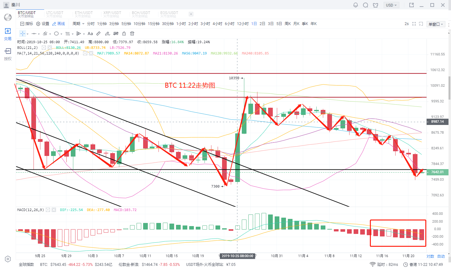Click the pop-out window icon
The image size is (451, 269).
tap(412, 5)
